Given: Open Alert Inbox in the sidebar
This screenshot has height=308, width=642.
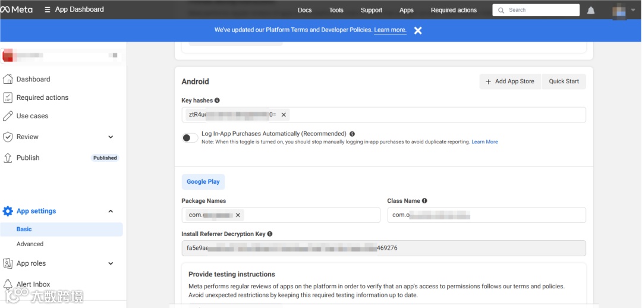Looking at the screenshot, I should (x=33, y=284).
